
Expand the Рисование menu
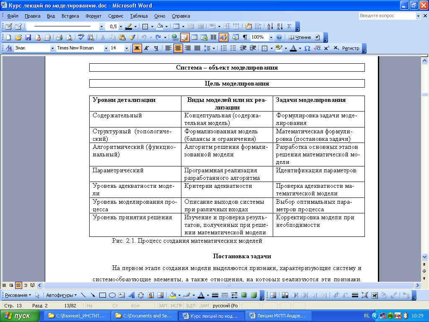click(x=18, y=295)
